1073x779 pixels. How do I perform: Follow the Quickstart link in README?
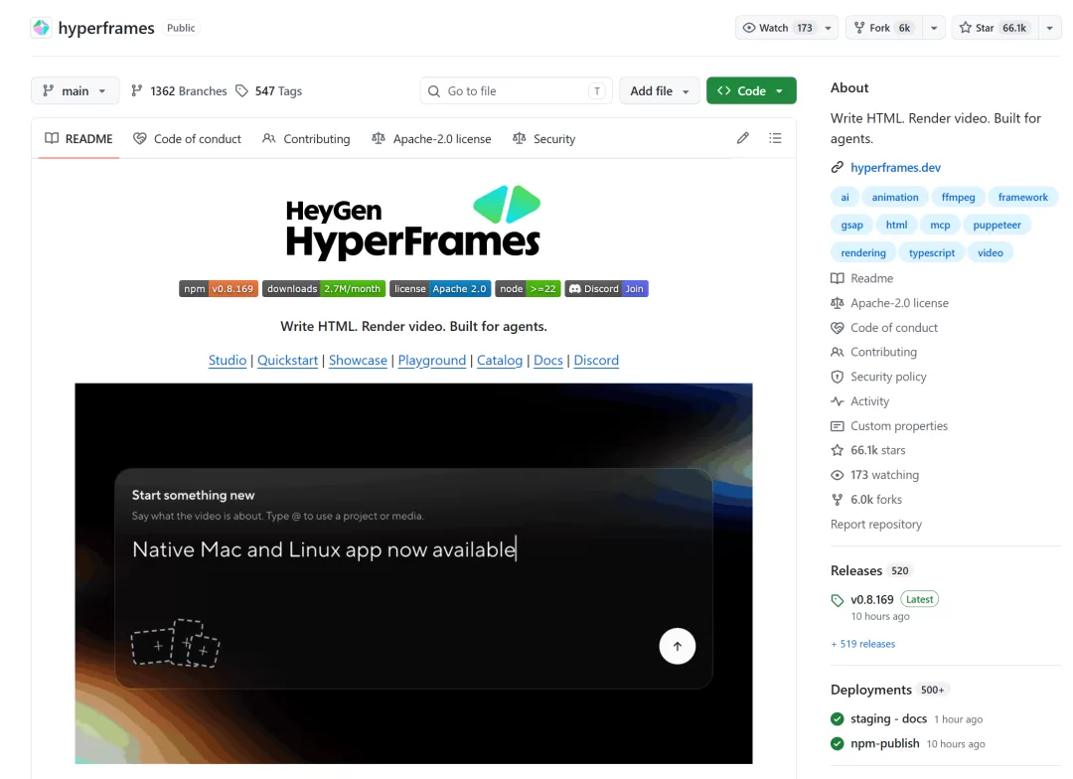pos(287,360)
